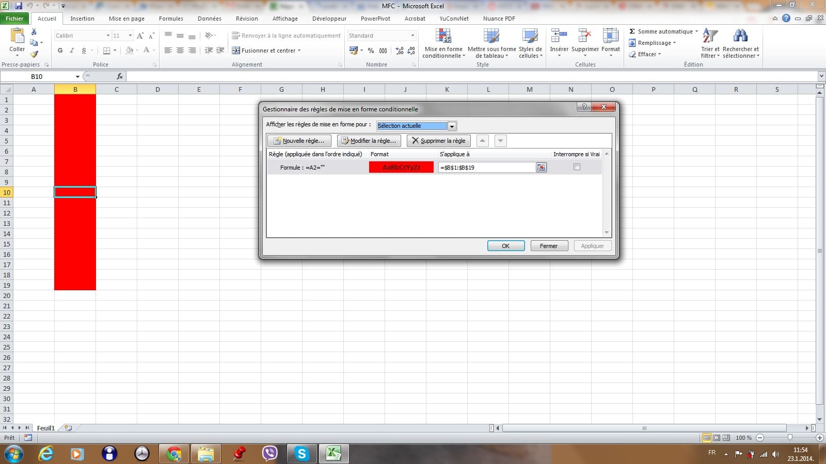Toggle the Interrompre si Vrai checkbox

[x=577, y=167]
